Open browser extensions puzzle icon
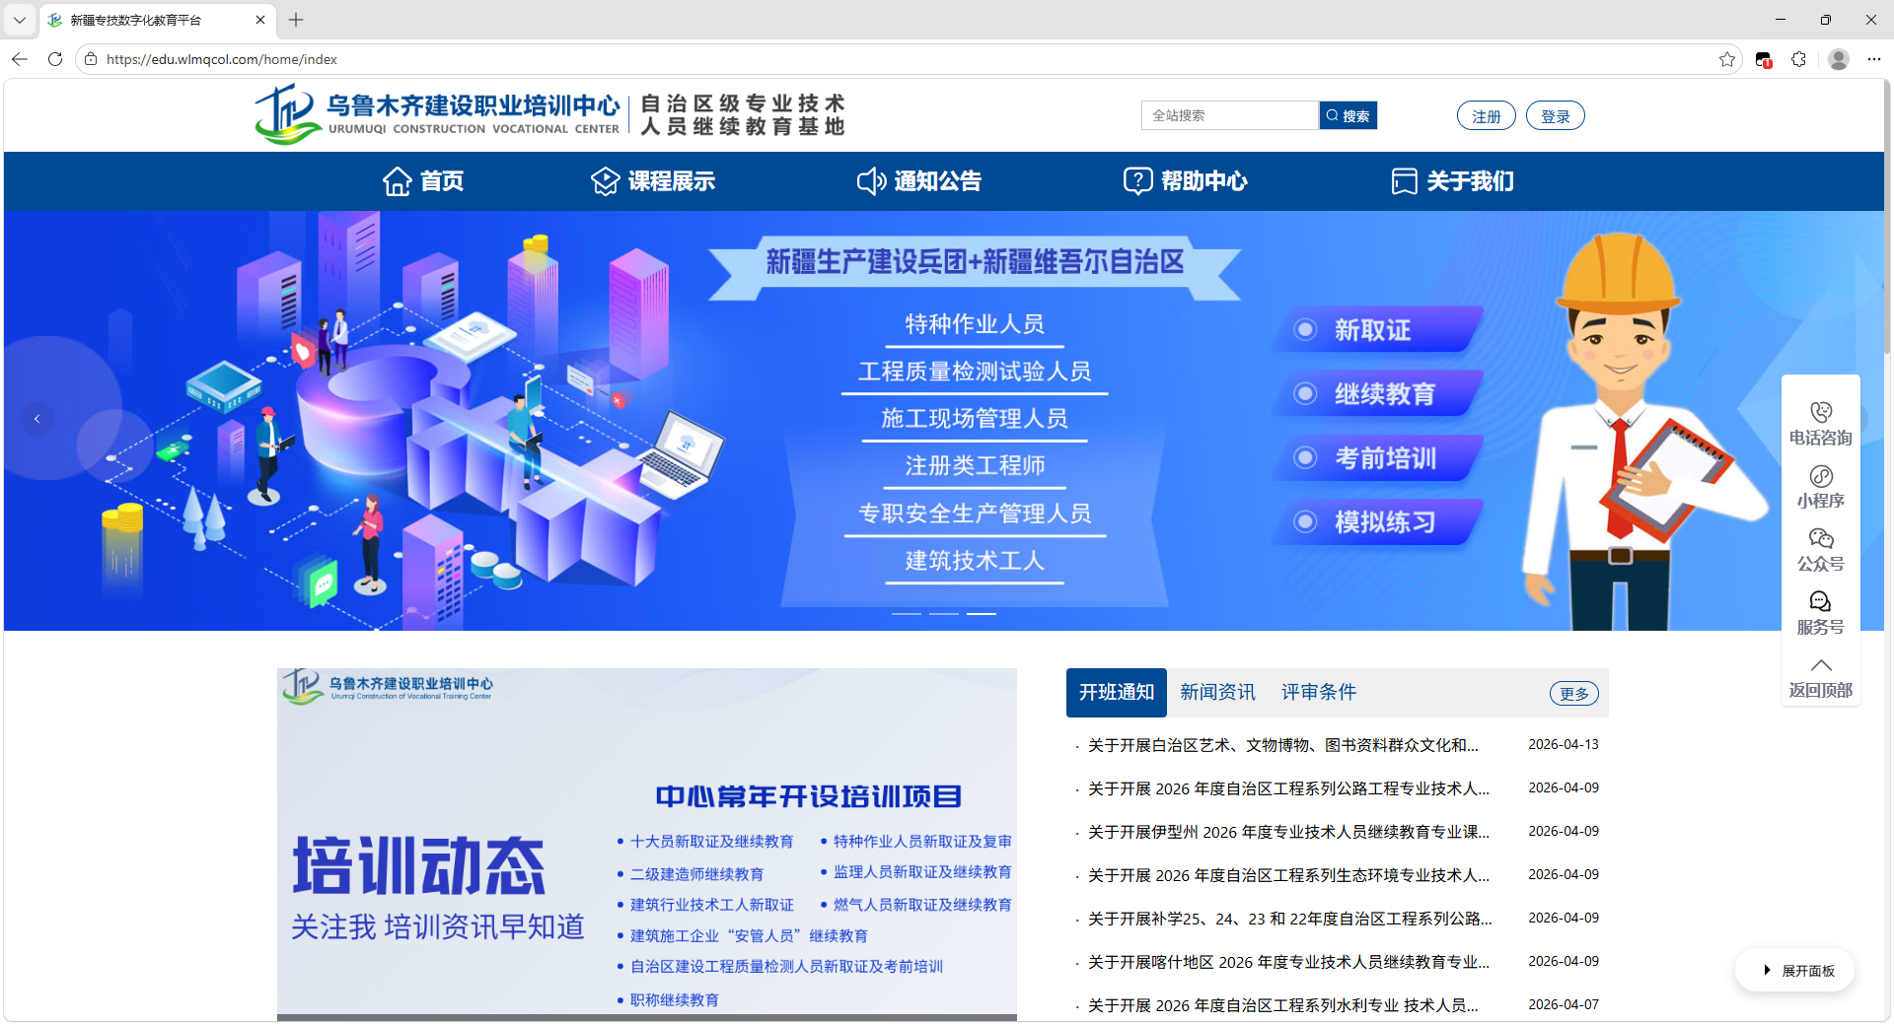Image resolution: width=1894 pixels, height=1025 pixels. coord(1798,60)
